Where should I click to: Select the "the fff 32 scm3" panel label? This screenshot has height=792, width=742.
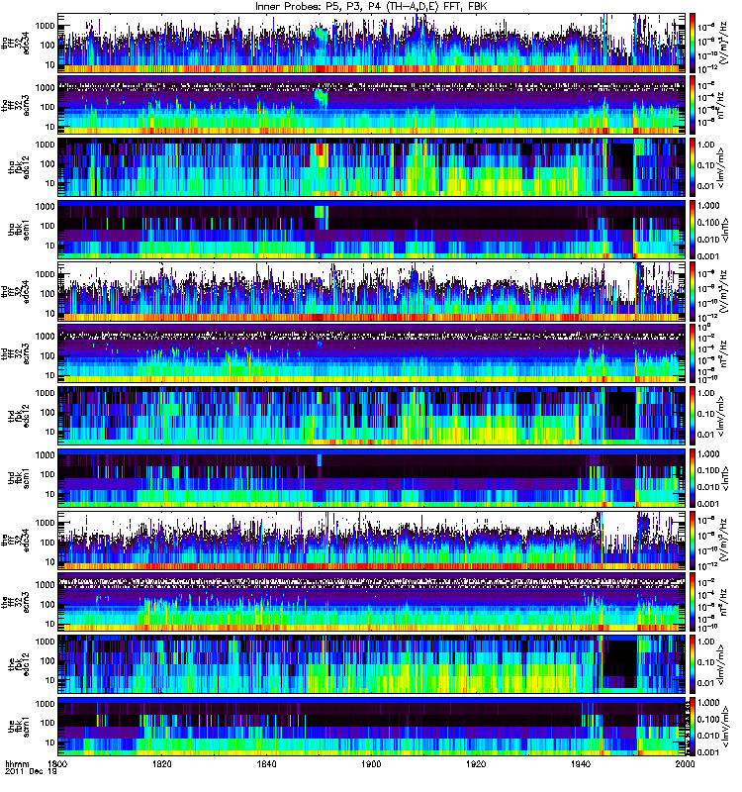pyautogui.click(x=15, y=602)
